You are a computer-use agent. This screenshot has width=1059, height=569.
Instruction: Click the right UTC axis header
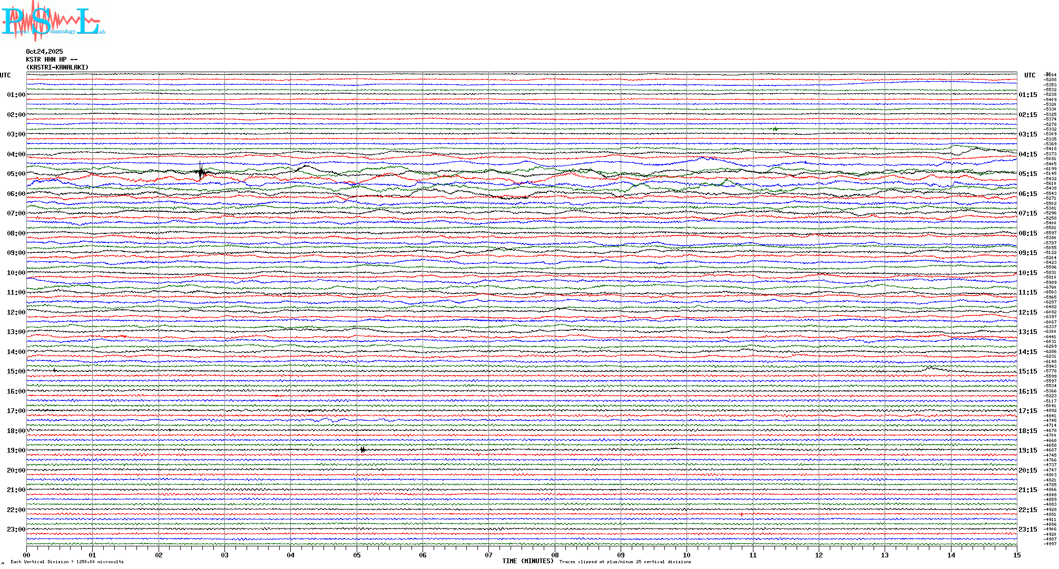click(x=1029, y=75)
